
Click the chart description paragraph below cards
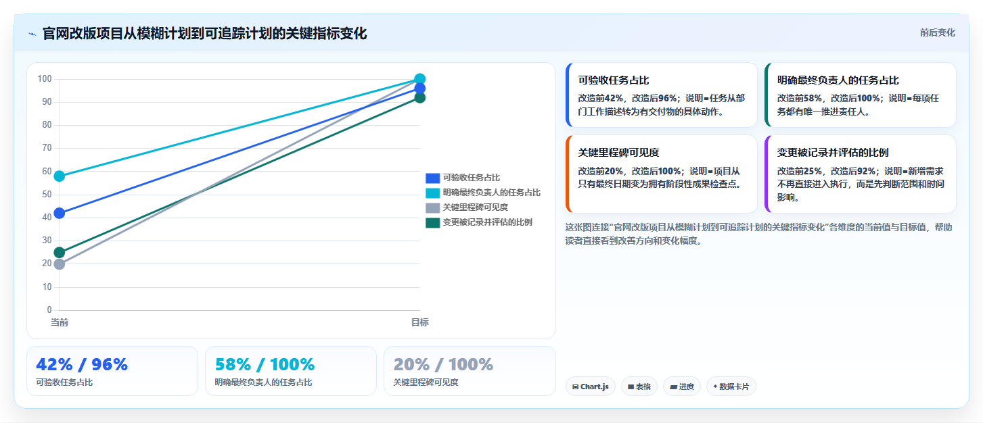[x=759, y=234]
